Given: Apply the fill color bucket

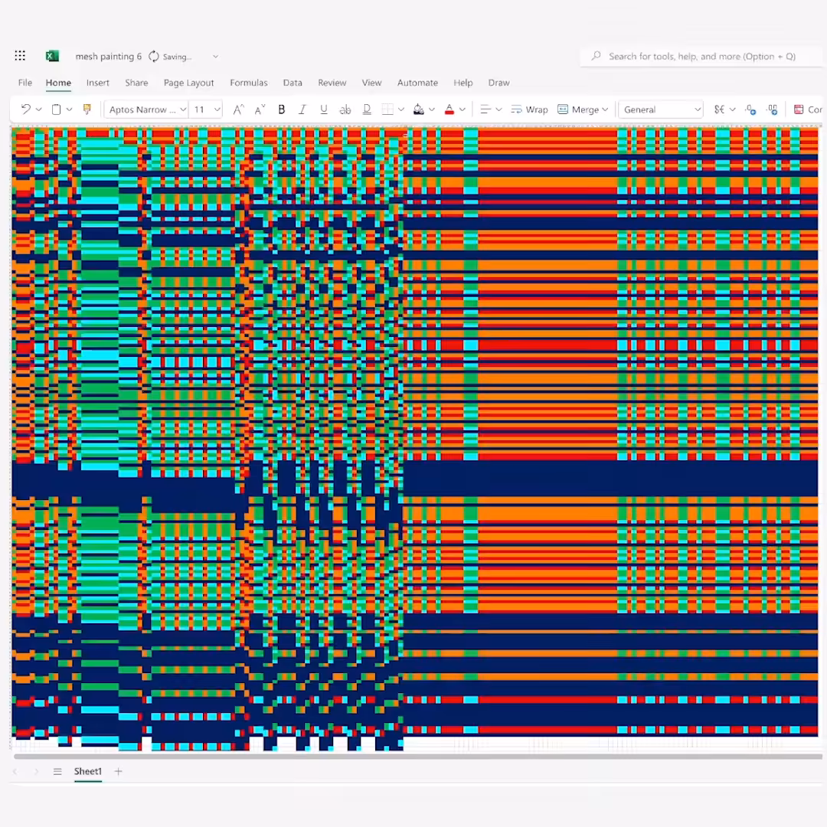Looking at the screenshot, I should coord(418,110).
